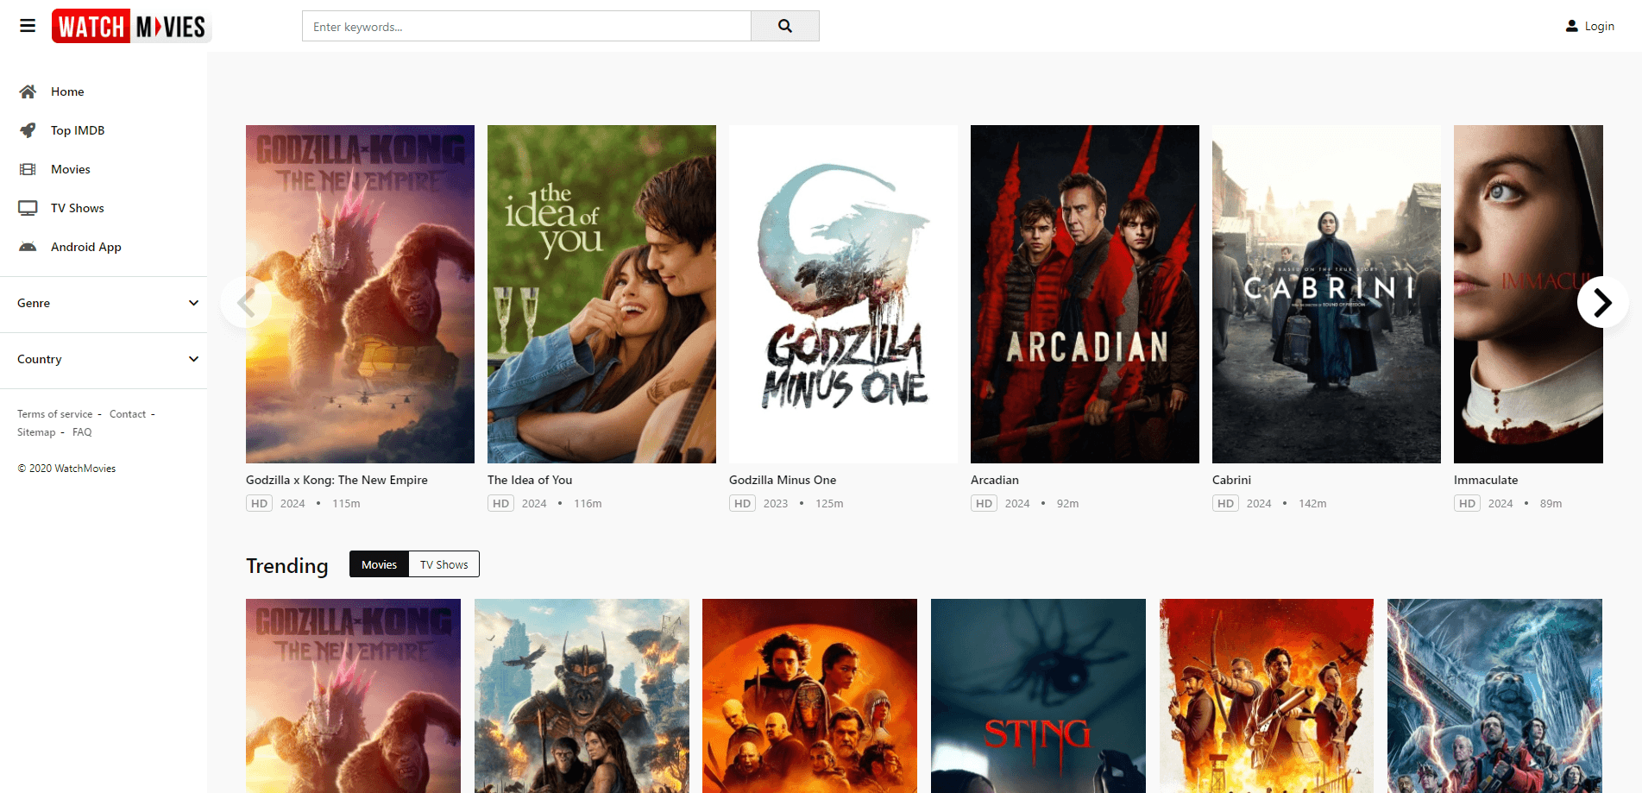Open Sting poster in Trending

pos(1038,695)
